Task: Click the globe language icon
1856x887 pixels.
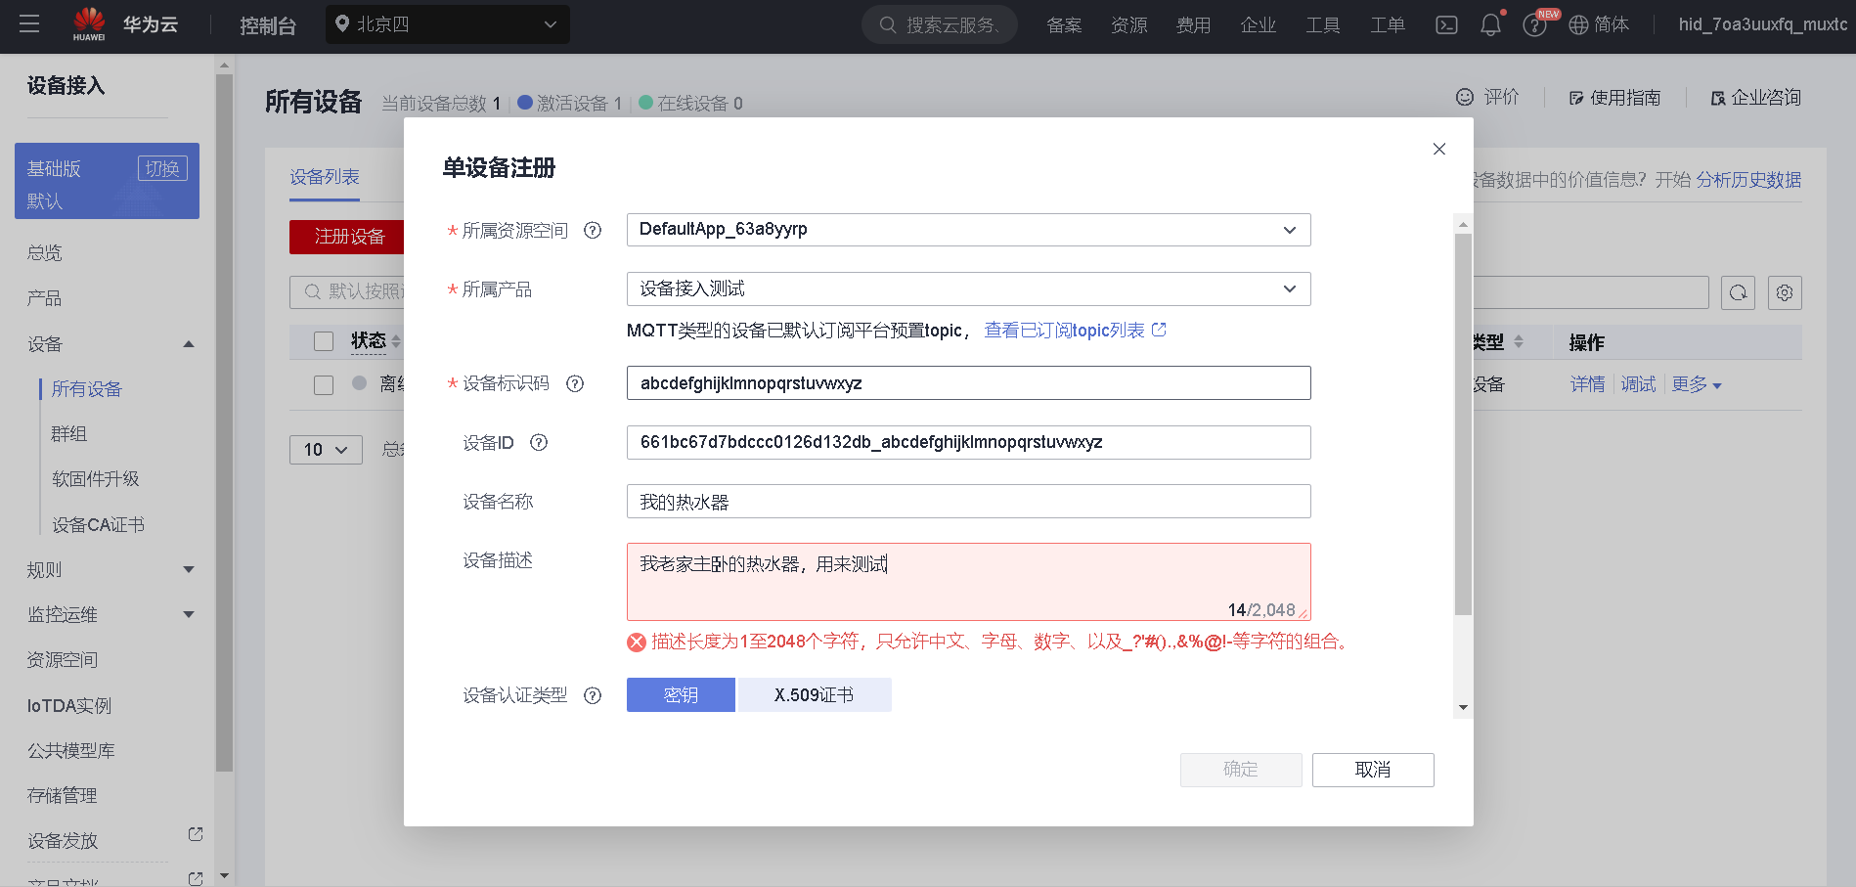Action: pos(1578,25)
